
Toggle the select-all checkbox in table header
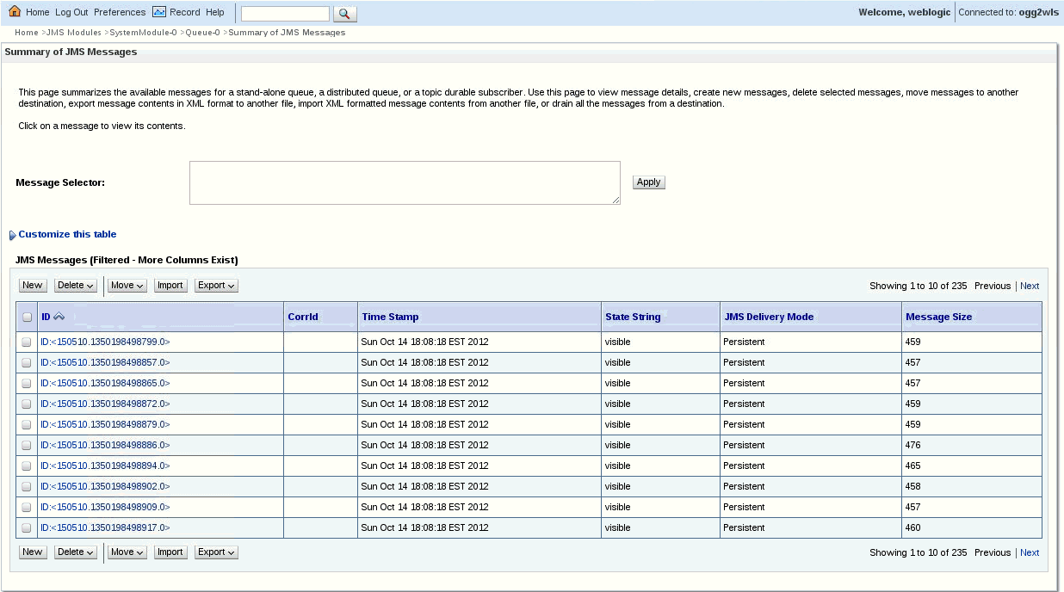(x=27, y=317)
